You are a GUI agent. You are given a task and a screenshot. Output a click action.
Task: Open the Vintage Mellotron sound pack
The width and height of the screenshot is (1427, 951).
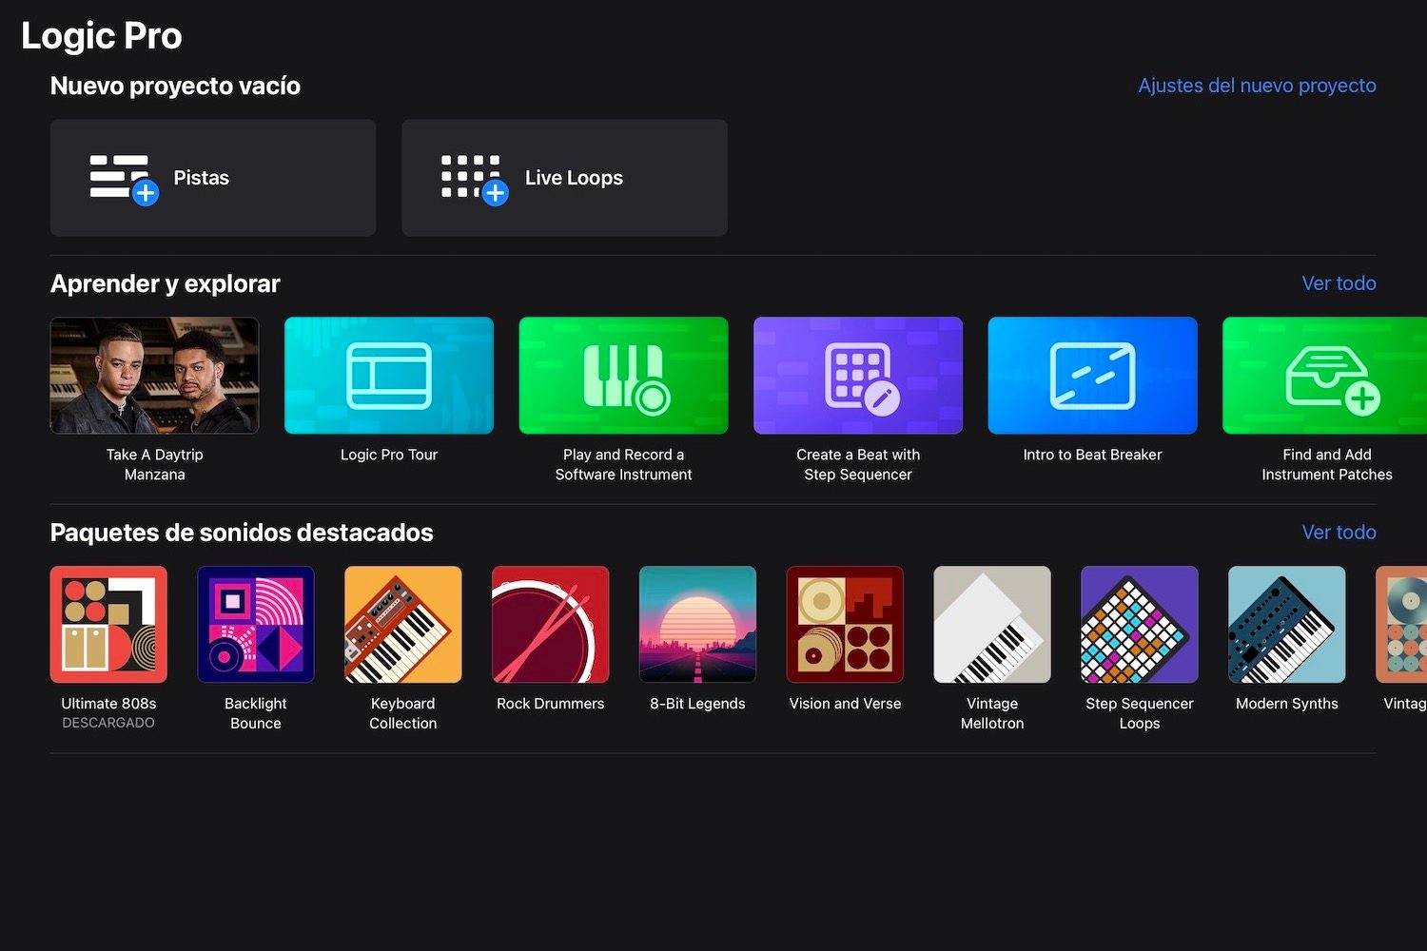pos(992,625)
